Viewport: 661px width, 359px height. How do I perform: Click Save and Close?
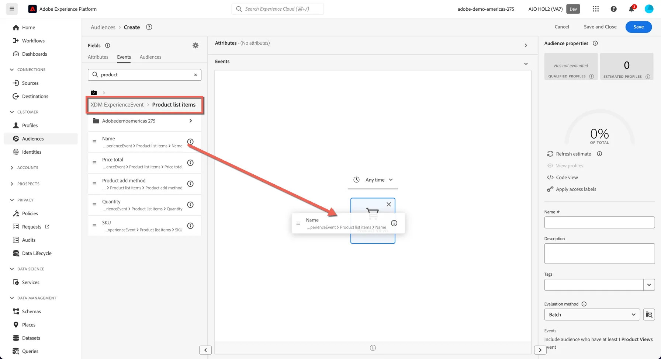point(600,27)
